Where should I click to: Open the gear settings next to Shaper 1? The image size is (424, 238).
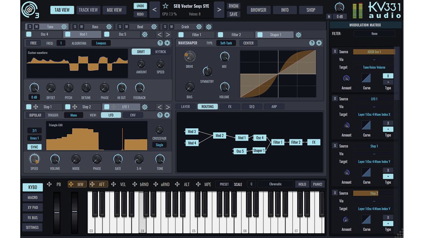click(299, 35)
